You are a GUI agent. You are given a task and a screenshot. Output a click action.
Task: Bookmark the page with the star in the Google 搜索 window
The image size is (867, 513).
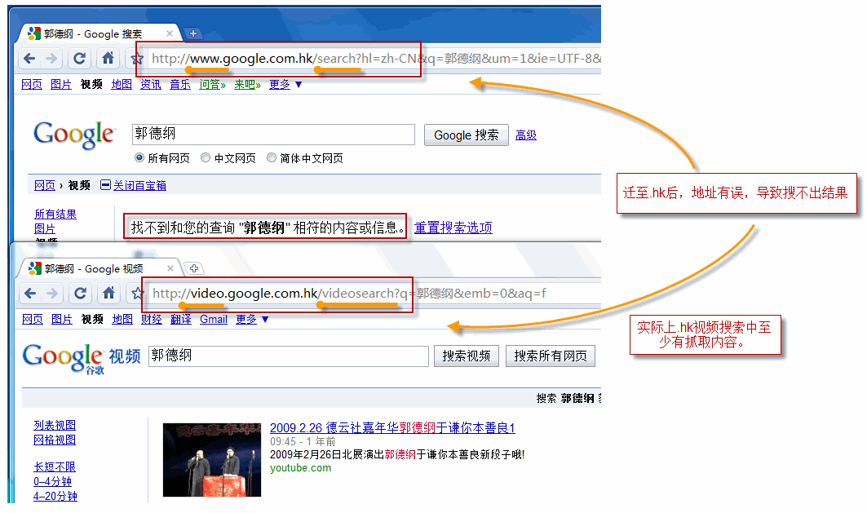(x=137, y=58)
